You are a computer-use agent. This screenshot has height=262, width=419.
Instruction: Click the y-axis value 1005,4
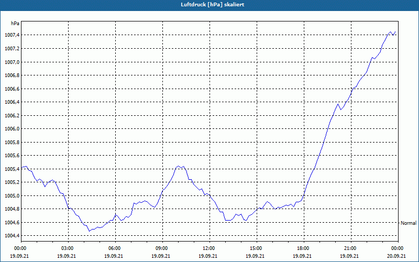[x=12, y=169]
